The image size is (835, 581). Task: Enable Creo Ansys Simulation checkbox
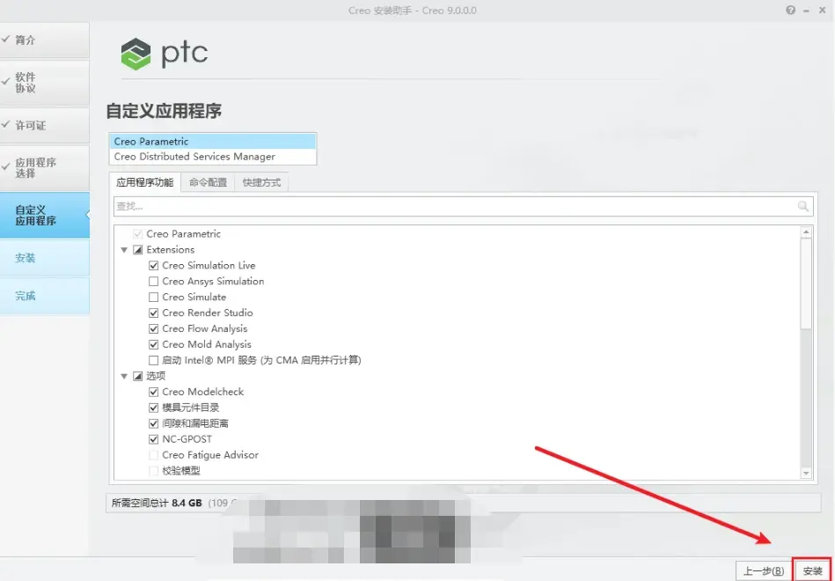tap(153, 282)
